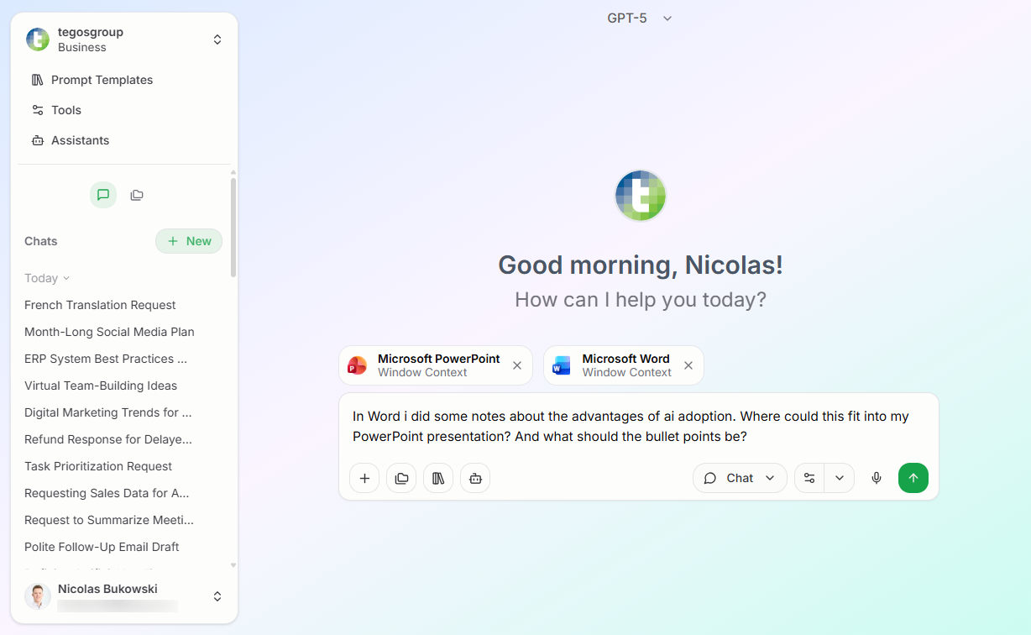Switch to folders view icon in sidebar
The width and height of the screenshot is (1031, 635).
[137, 195]
